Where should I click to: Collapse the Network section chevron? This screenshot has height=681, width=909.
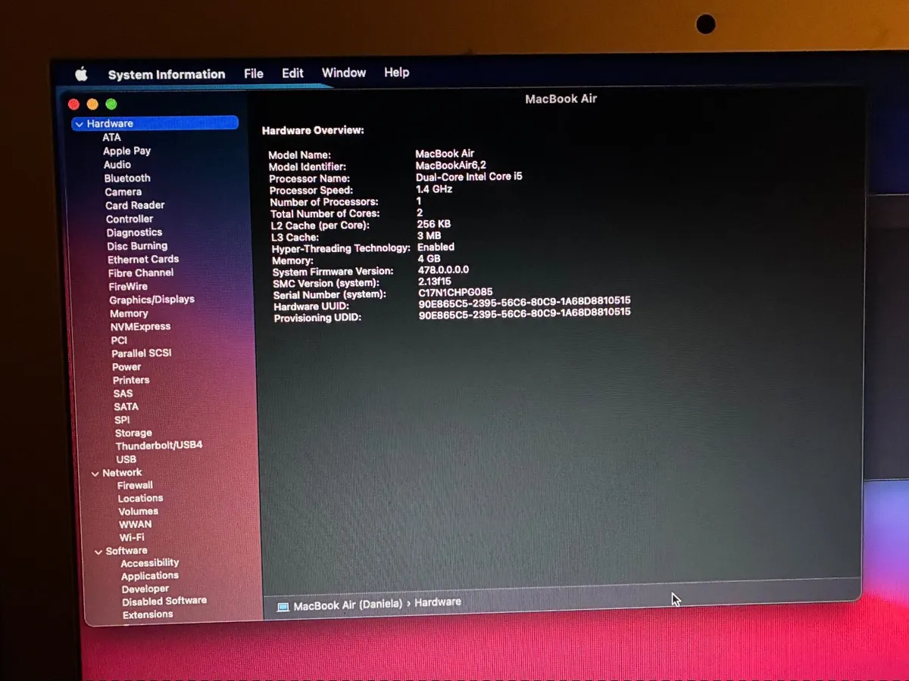95,474
